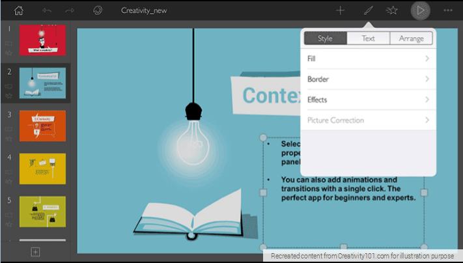The height and width of the screenshot is (263, 463).
Task: Open the More options ellipsis menu
Action: (448, 10)
